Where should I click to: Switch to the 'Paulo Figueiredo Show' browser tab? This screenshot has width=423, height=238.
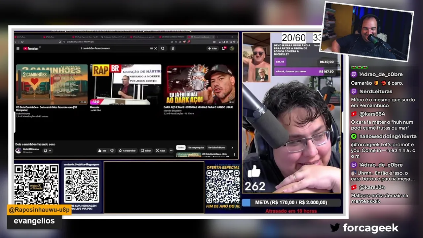pos(87,37)
